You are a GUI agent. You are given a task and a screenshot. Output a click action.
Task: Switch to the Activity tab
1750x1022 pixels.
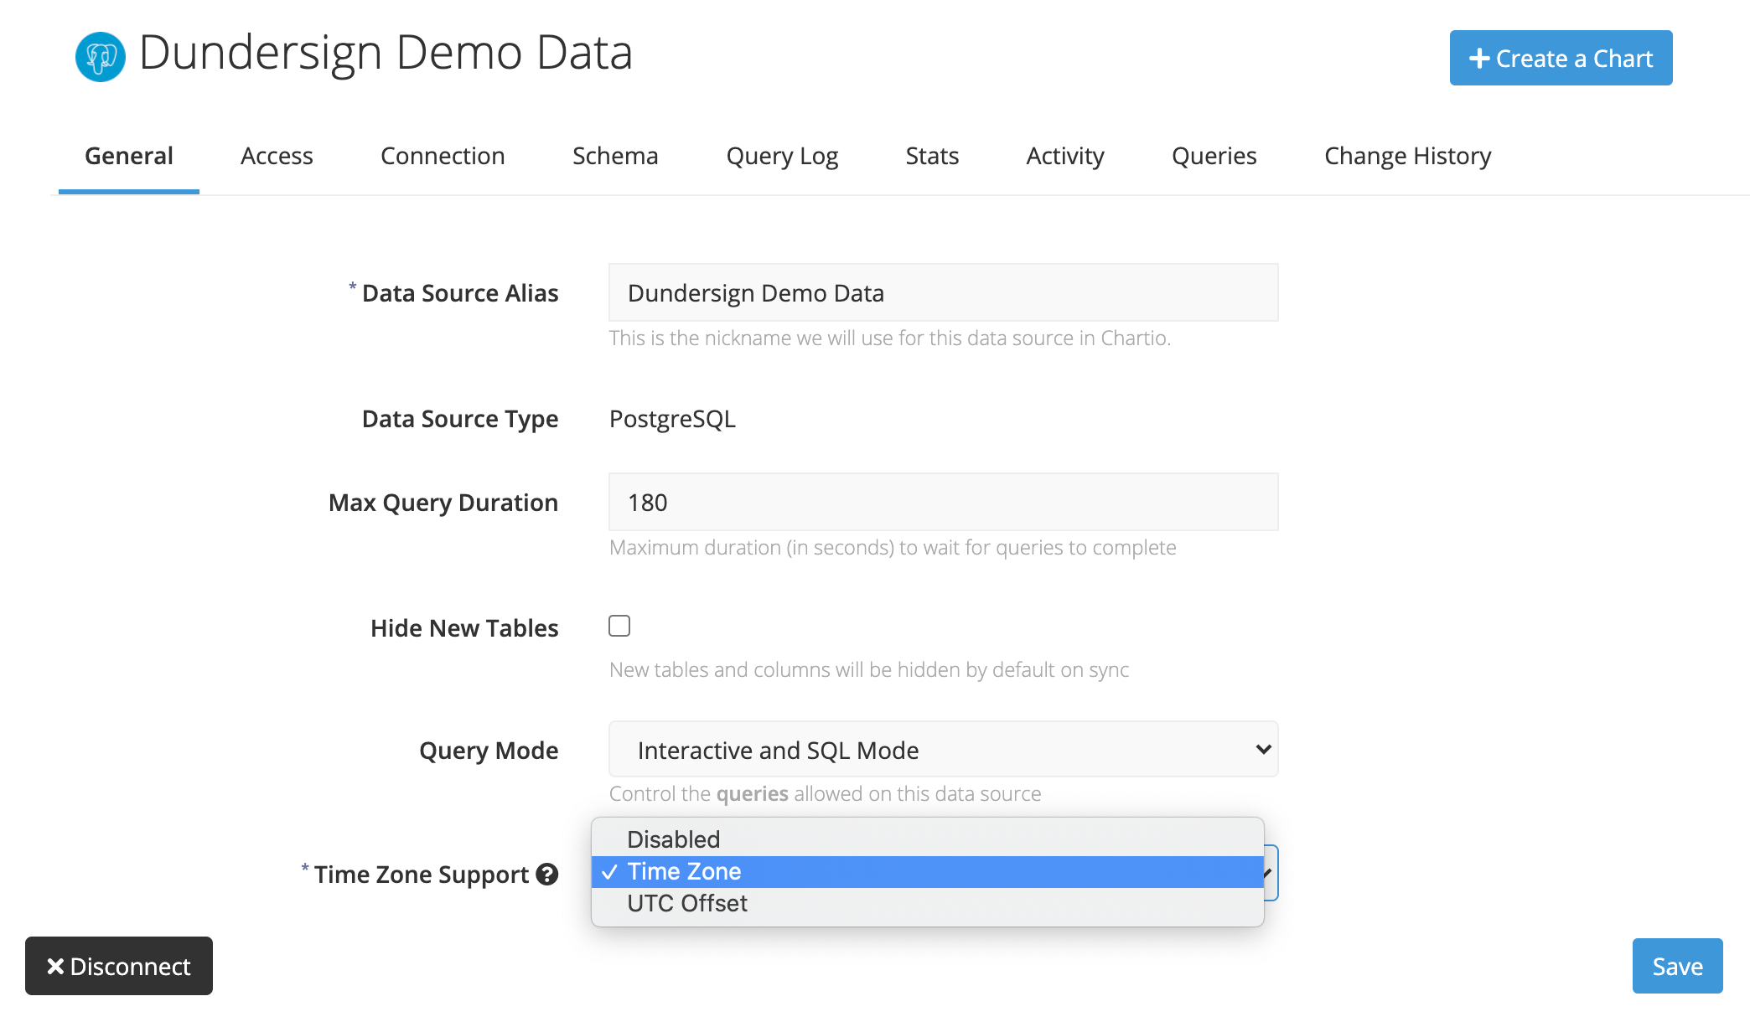pyautogui.click(x=1065, y=156)
